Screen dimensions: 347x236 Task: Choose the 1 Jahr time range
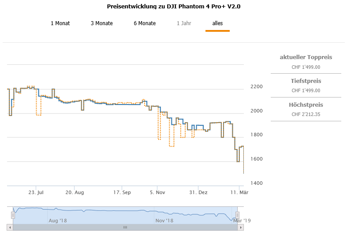pos(184,23)
